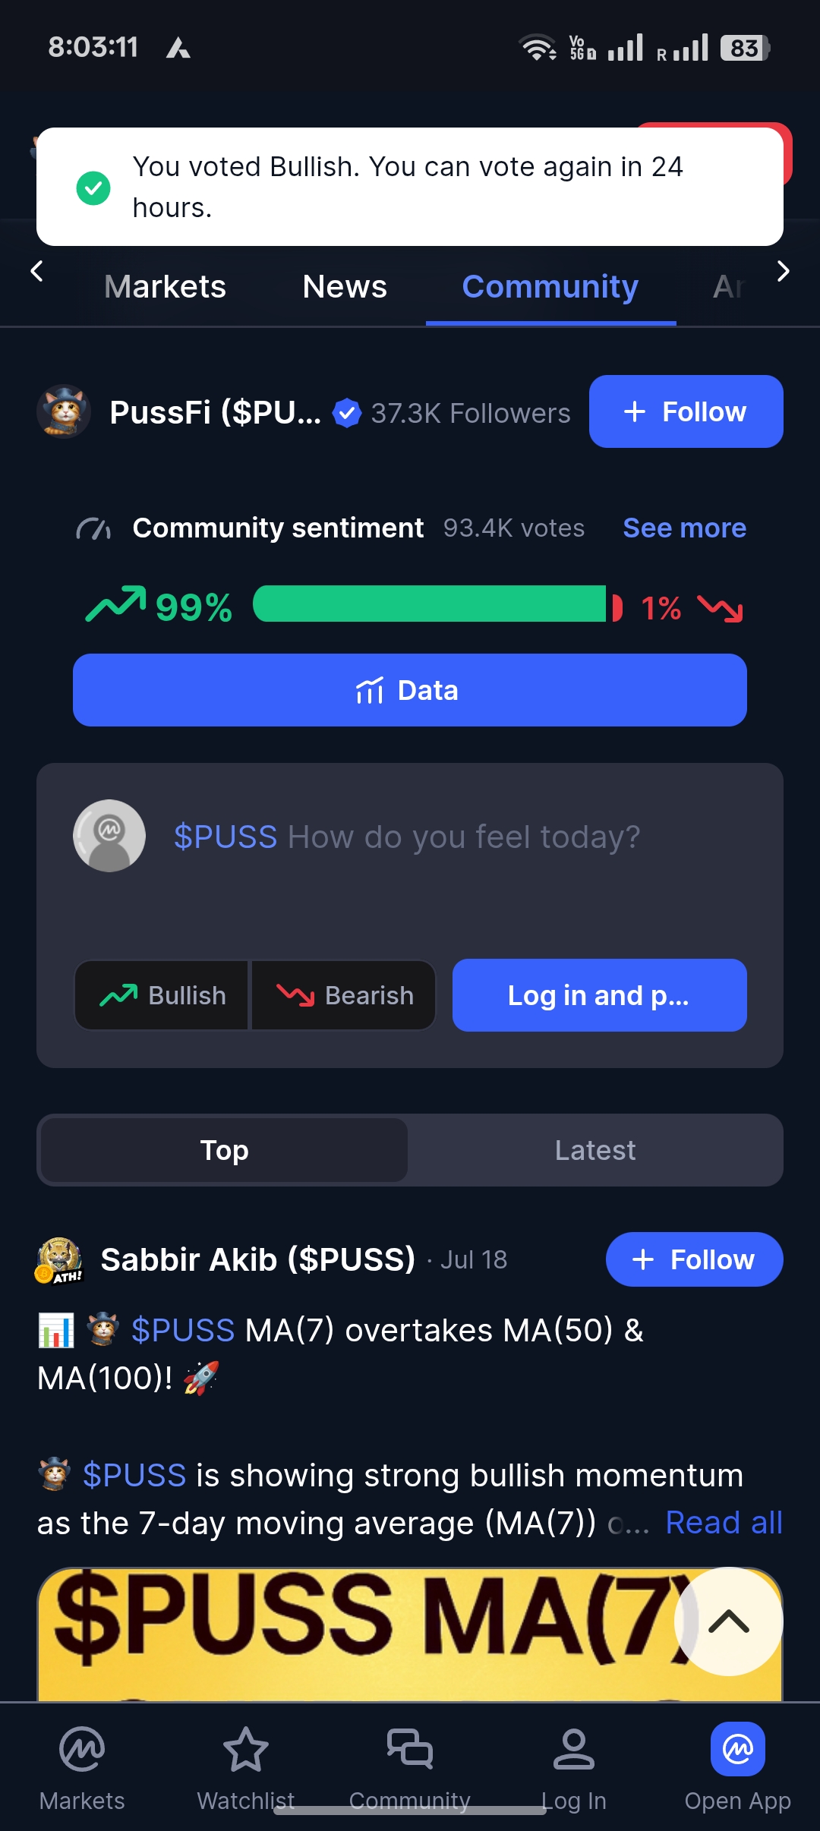Click the green sentiment progress bar
The image size is (820, 1831).
[x=430, y=604]
